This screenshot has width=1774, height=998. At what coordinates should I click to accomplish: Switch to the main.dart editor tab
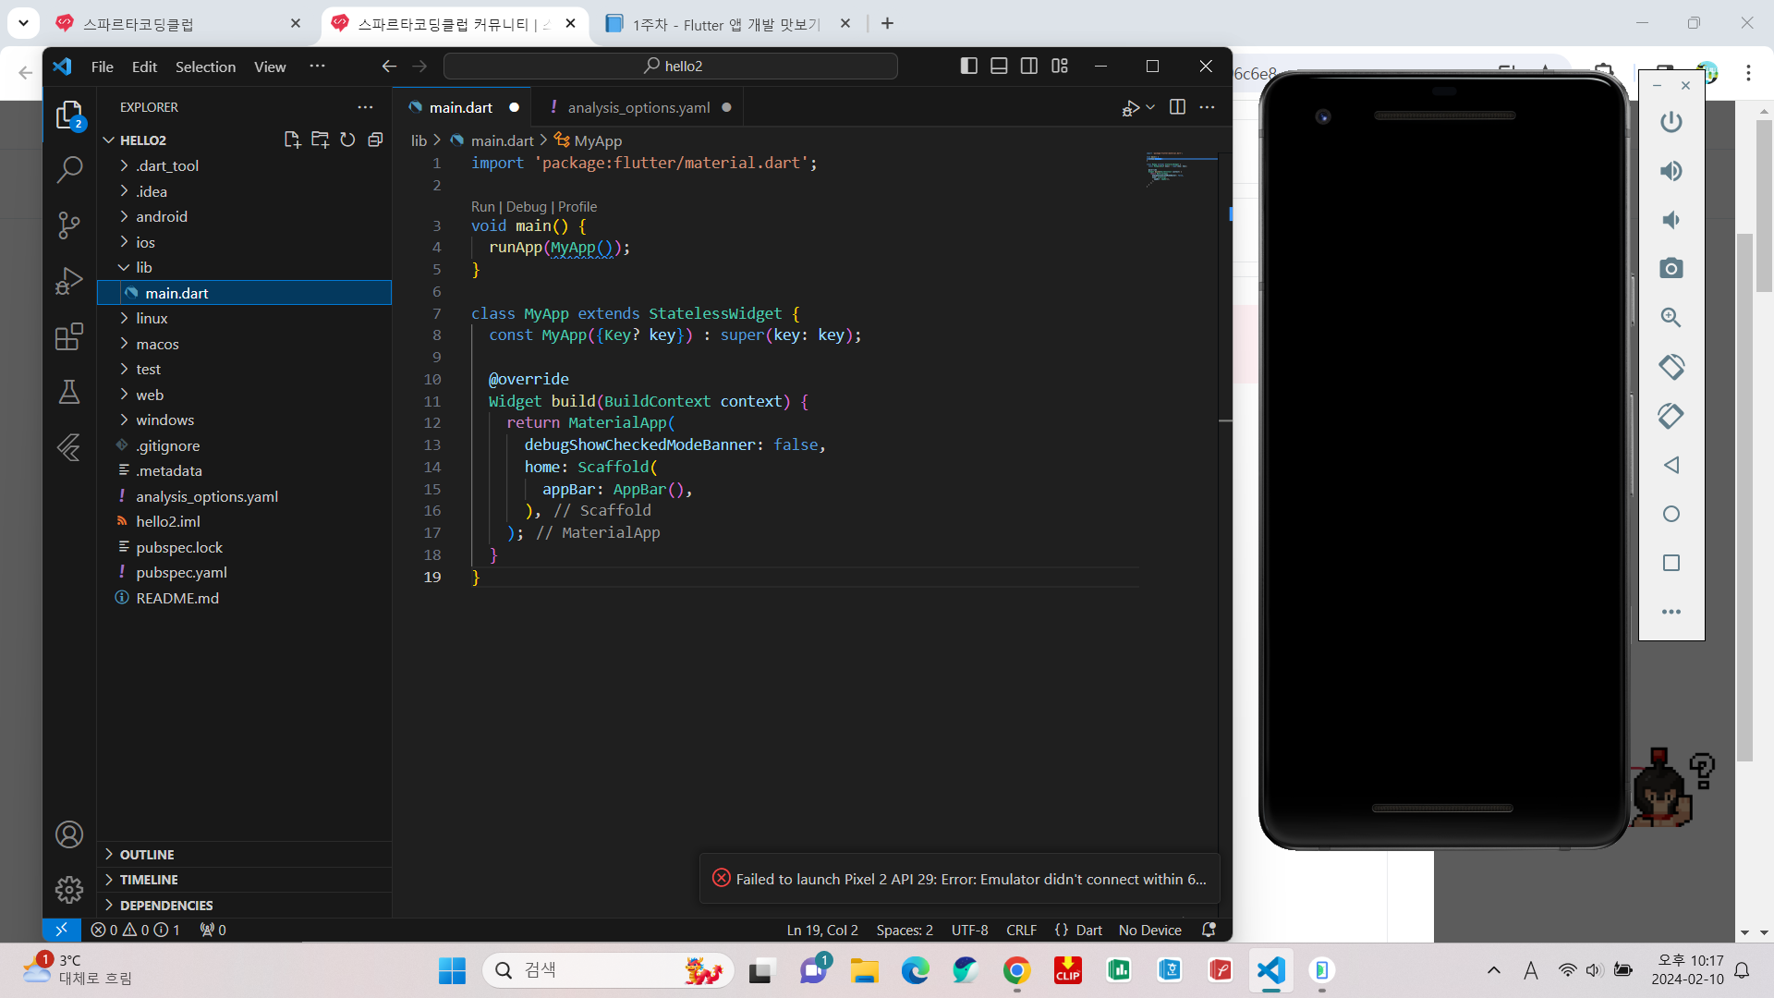[463, 107]
